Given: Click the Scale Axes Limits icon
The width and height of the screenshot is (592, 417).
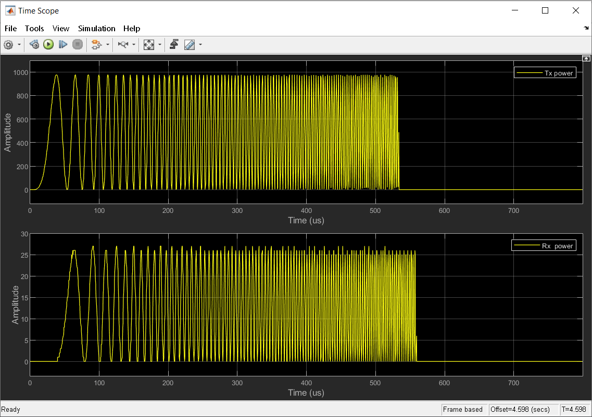Looking at the screenshot, I should pos(149,45).
